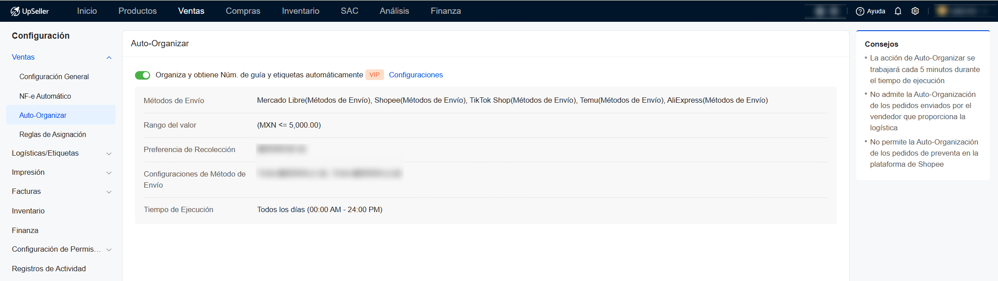The height and width of the screenshot is (281, 998).
Task: Expand the Impresión sidebar section
Action: tap(109, 173)
